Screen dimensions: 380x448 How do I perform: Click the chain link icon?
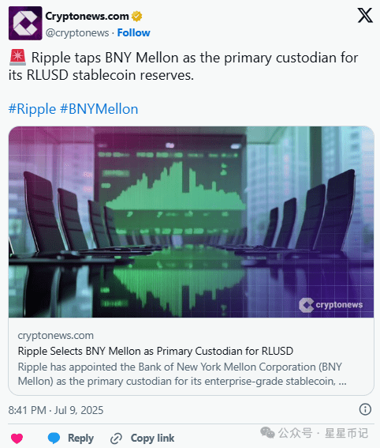tap(116, 439)
